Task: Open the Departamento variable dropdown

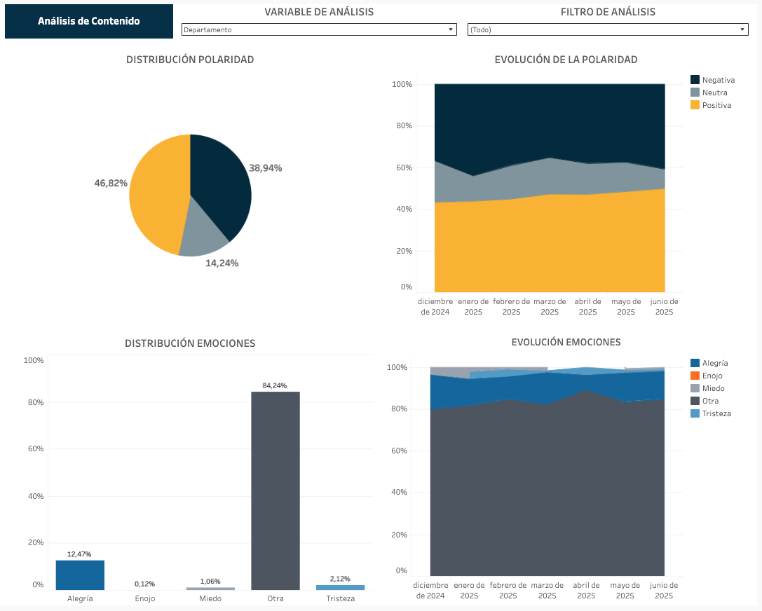Action: pos(318,30)
